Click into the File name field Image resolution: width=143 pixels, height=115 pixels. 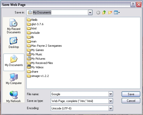80,94
